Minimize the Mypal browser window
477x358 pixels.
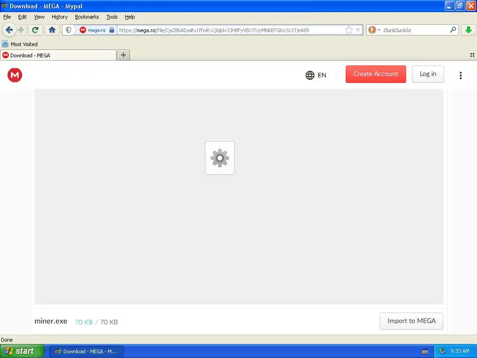pyautogui.click(x=450, y=6)
